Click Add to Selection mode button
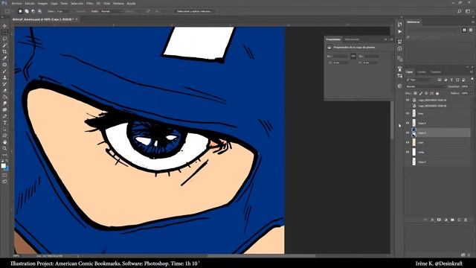Image resolution: width=476 pixels, height=268 pixels. coord(27,11)
